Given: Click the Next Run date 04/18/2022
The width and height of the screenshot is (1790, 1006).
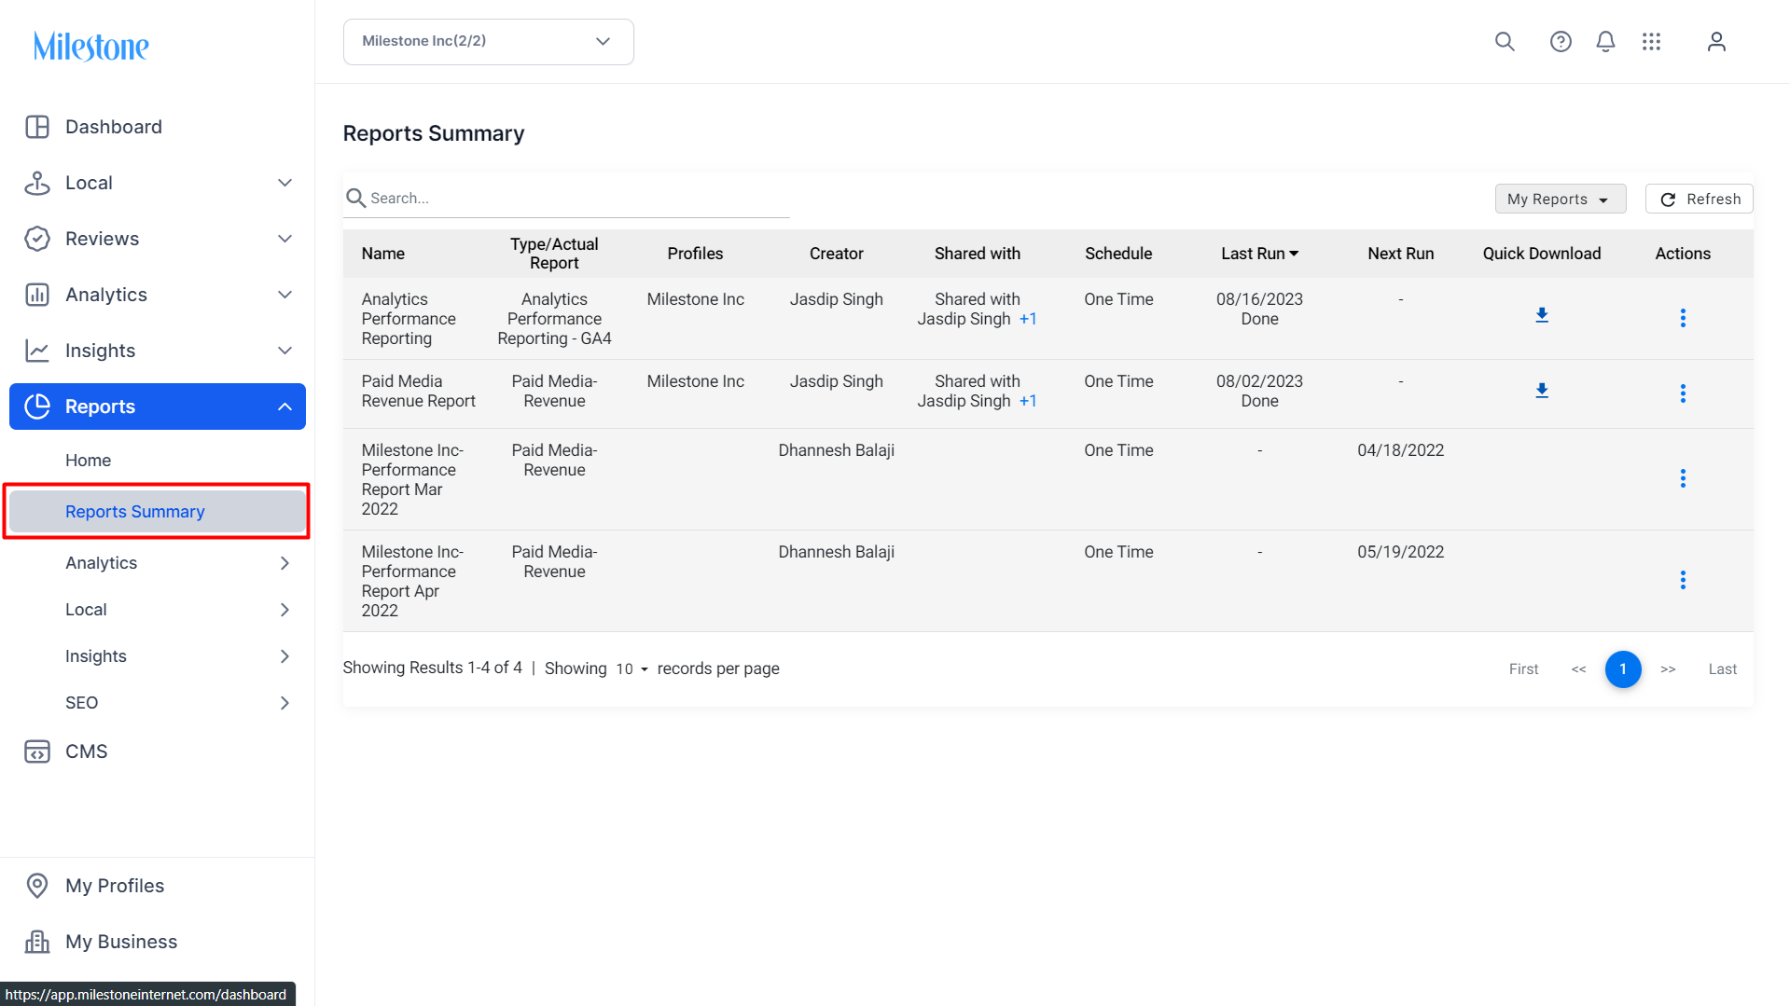Looking at the screenshot, I should coord(1400,450).
